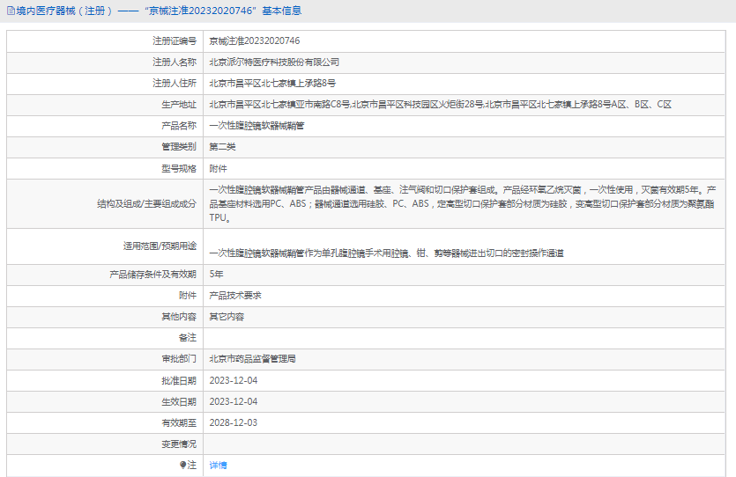Click the 型号规格 row label

(179, 169)
